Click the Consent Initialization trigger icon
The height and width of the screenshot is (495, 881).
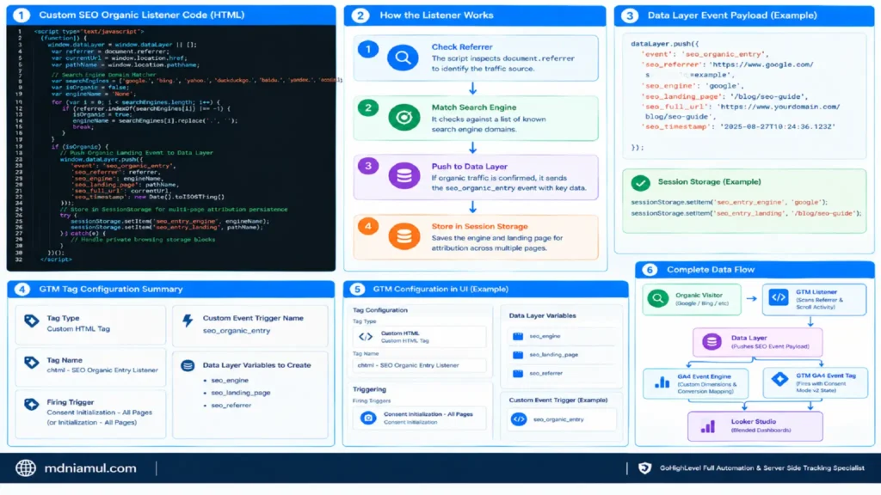[368, 419]
